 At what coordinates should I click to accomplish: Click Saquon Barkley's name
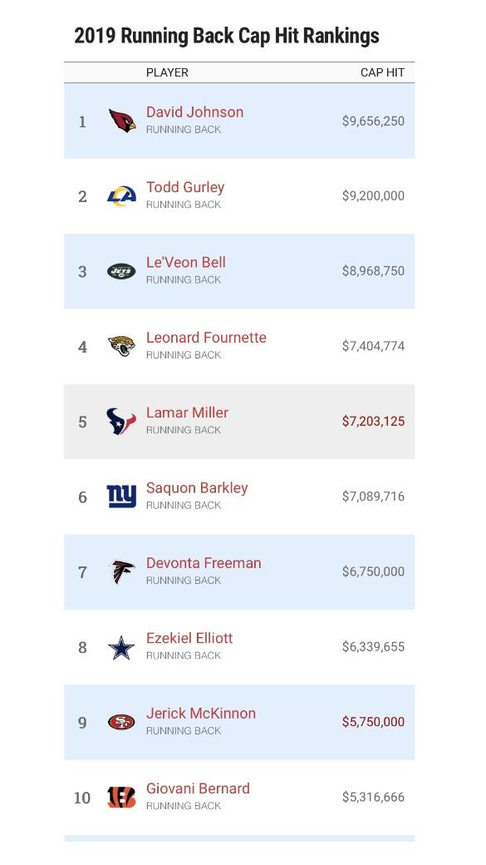click(x=197, y=488)
